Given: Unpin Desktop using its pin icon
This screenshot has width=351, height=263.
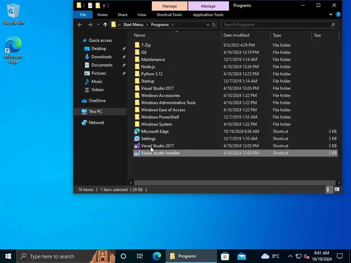Looking at the screenshot, I should (x=124, y=49).
